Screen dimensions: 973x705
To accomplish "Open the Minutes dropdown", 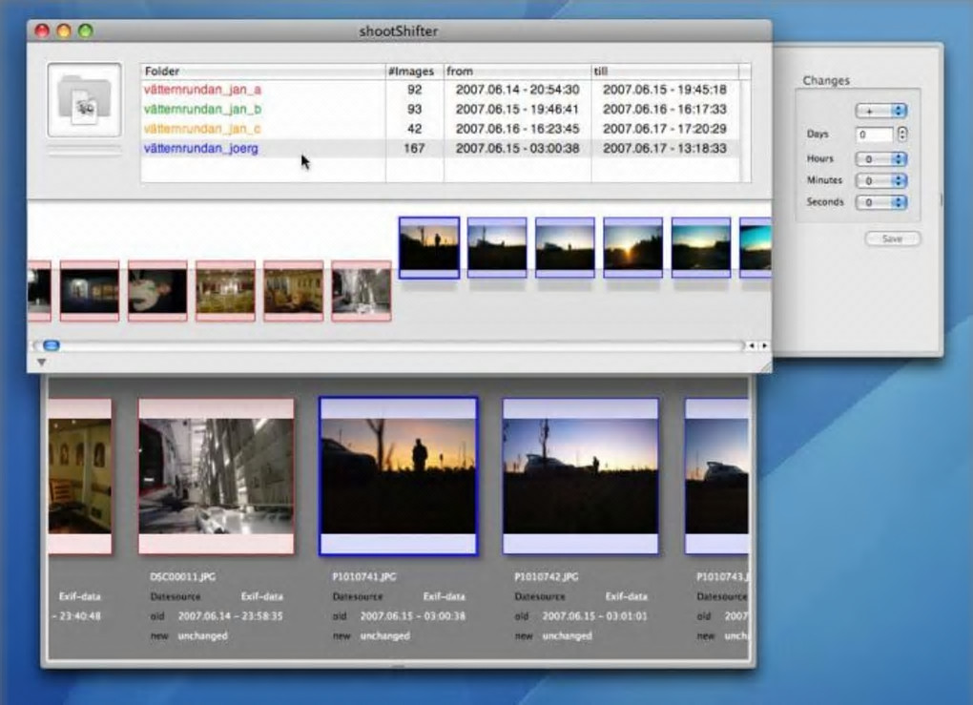I will 880,180.
